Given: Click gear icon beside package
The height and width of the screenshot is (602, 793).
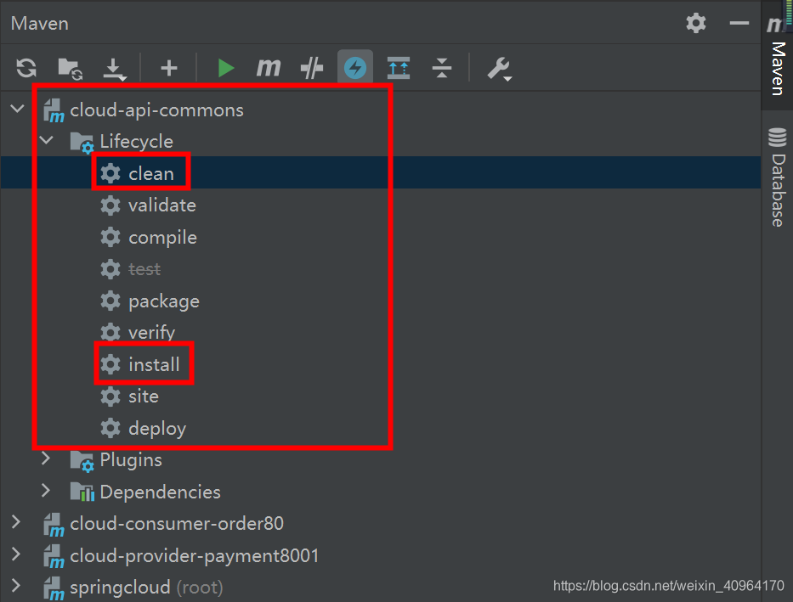Looking at the screenshot, I should [110, 301].
